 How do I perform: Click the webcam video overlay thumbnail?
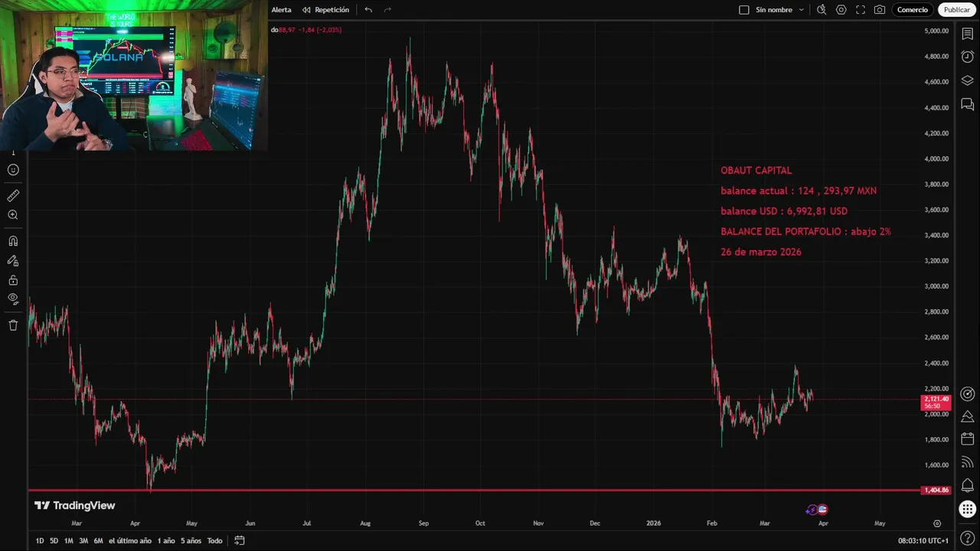(133, 75)
